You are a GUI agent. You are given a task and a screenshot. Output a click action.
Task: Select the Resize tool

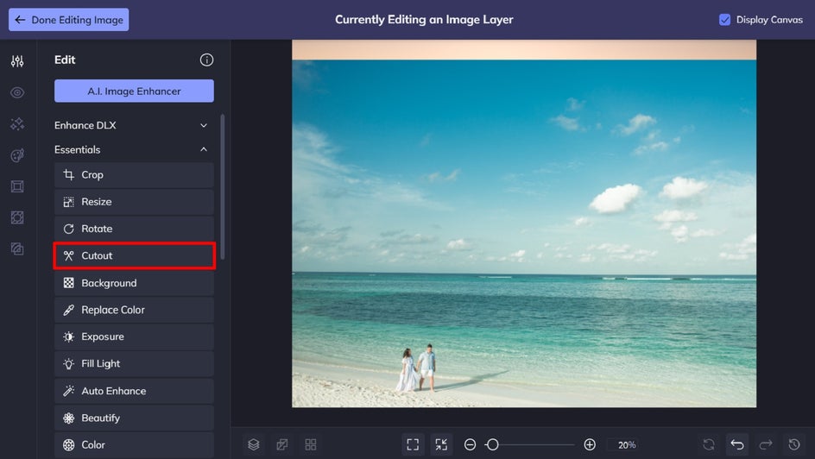(x=134, y=202)
